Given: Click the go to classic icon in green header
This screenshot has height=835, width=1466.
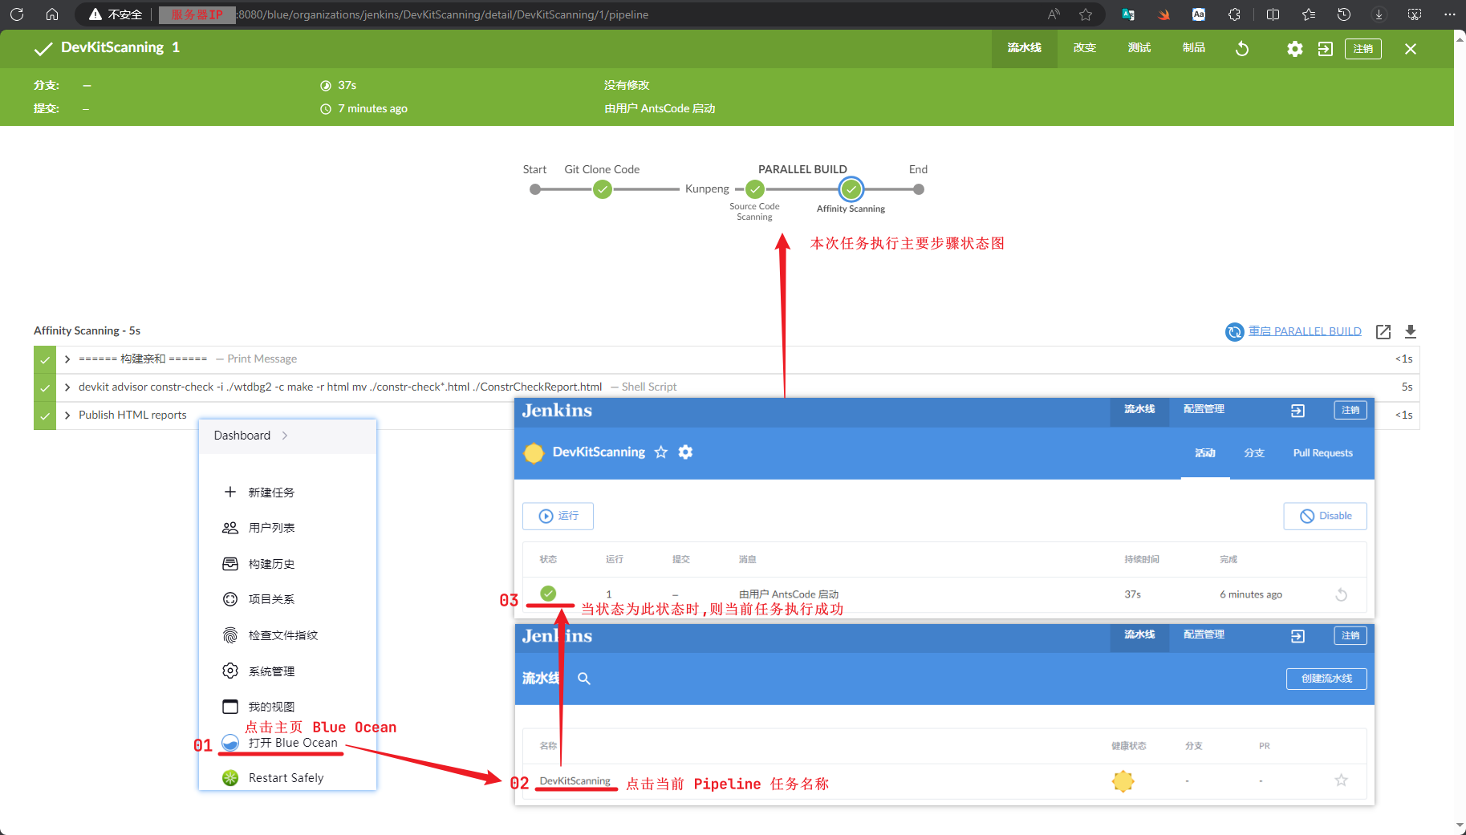Looking at the screenshot, I should tap(1326, 49).
